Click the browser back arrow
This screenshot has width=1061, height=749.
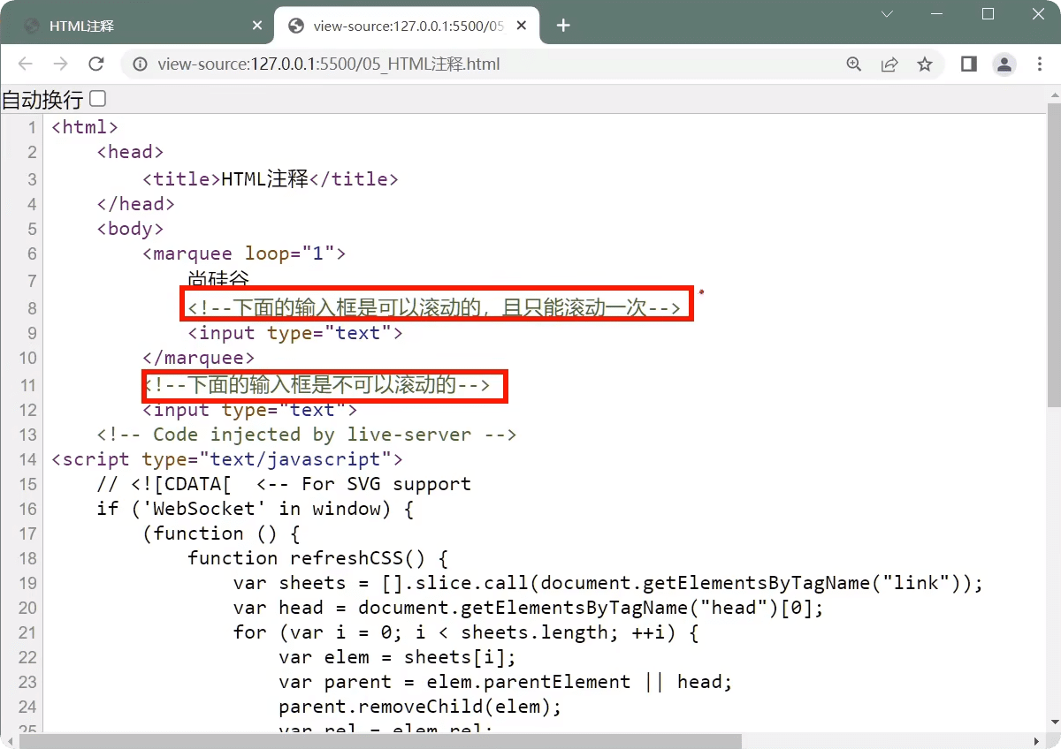pos(25,64)
